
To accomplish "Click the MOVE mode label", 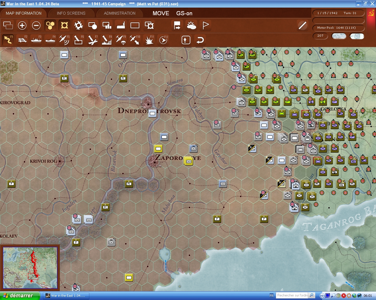I will 161,13.
